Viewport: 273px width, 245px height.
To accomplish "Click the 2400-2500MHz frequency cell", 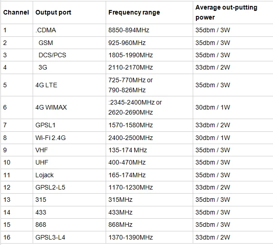I will point(131,138).
